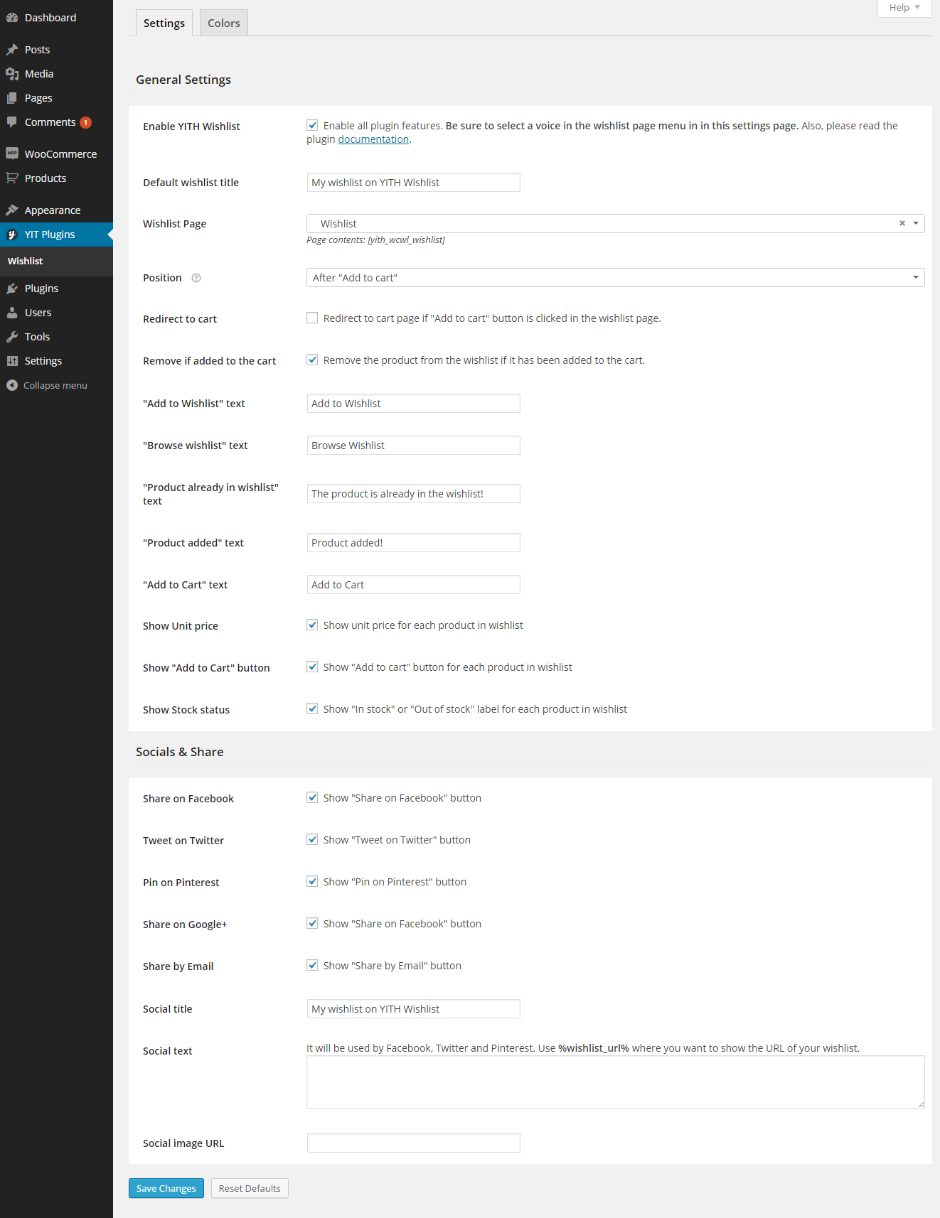The height and width of the screenshot is (1218, 940).
Task: Disable the Share on Facebook checkbox
Action: point(312,798)
